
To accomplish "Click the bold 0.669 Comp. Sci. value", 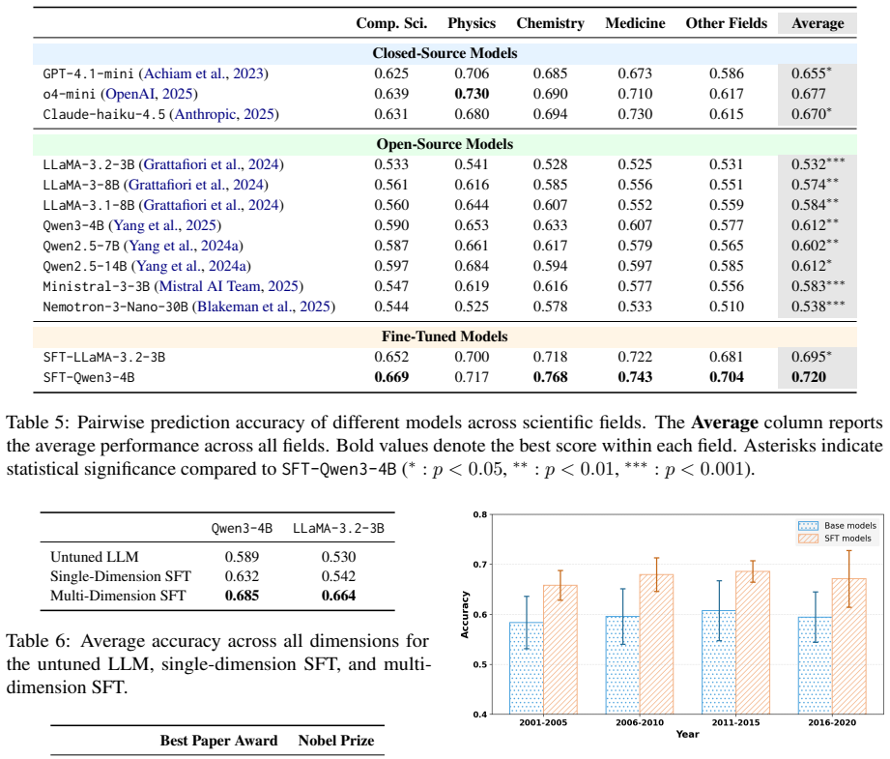I will click(391, 378).
